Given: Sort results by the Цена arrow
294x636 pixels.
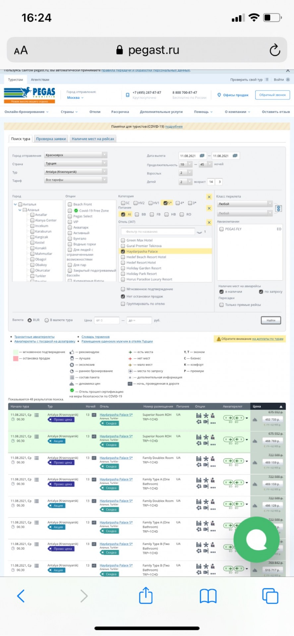Looking at the screenshot, I should pos(281,406).
